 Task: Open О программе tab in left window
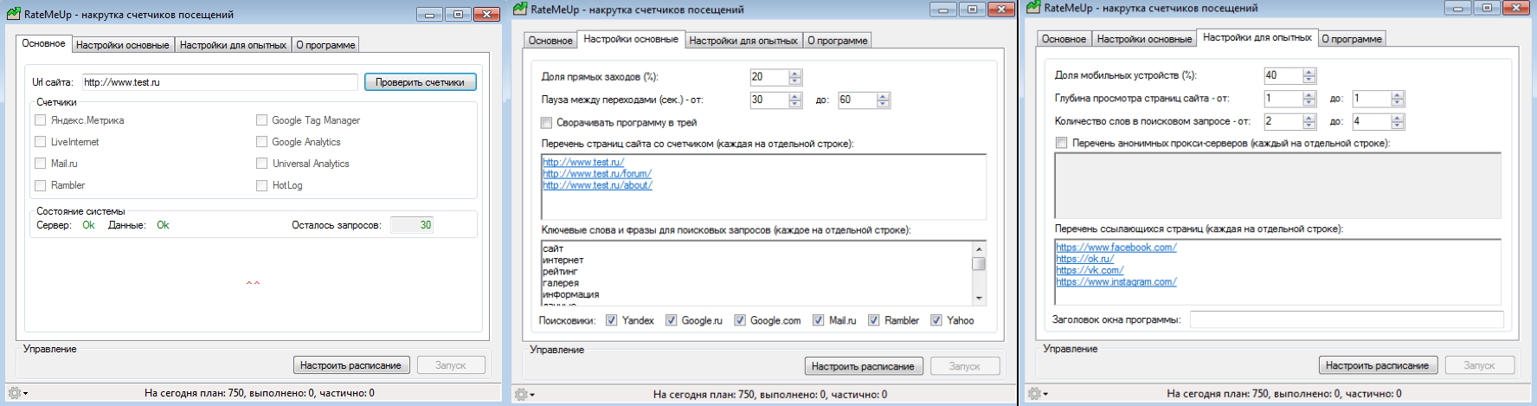(x=325, y=45)
